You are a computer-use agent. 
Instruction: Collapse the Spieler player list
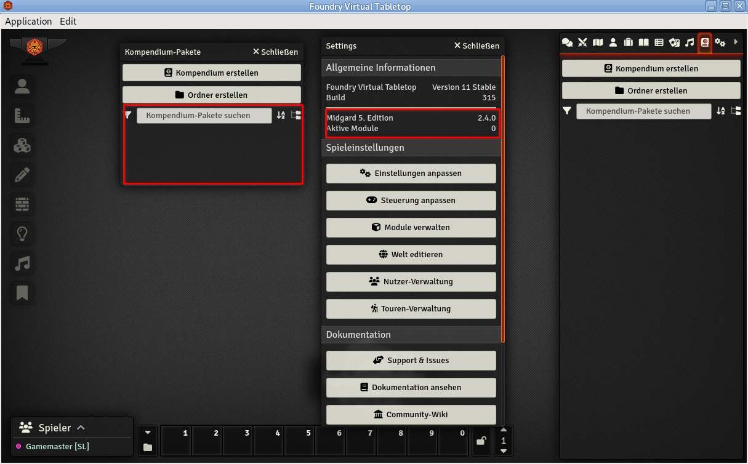pos(81,428)
